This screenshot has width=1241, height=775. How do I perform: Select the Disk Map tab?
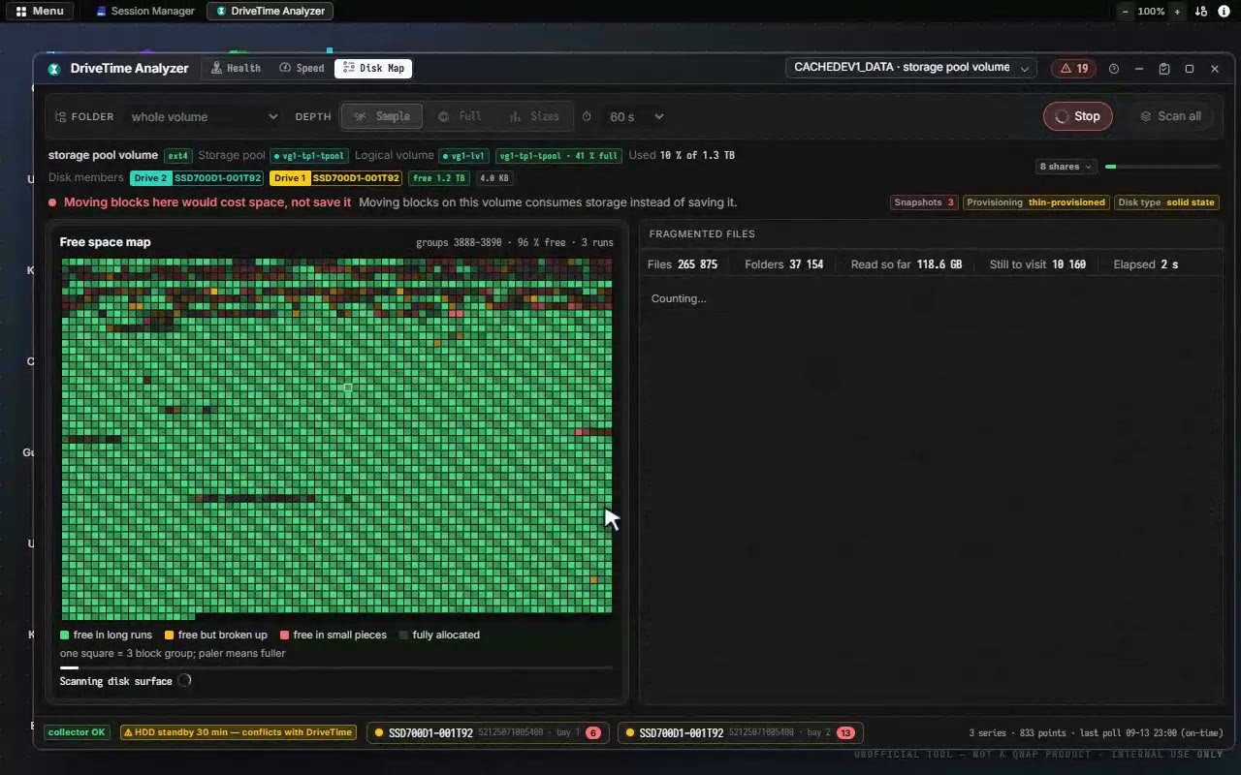pyautogui.click(x=373, y=69)
